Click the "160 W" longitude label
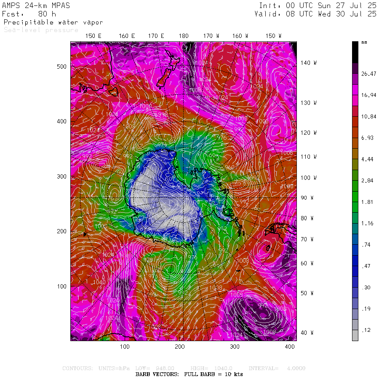This screenshot has height=379, width=379. 240,36
